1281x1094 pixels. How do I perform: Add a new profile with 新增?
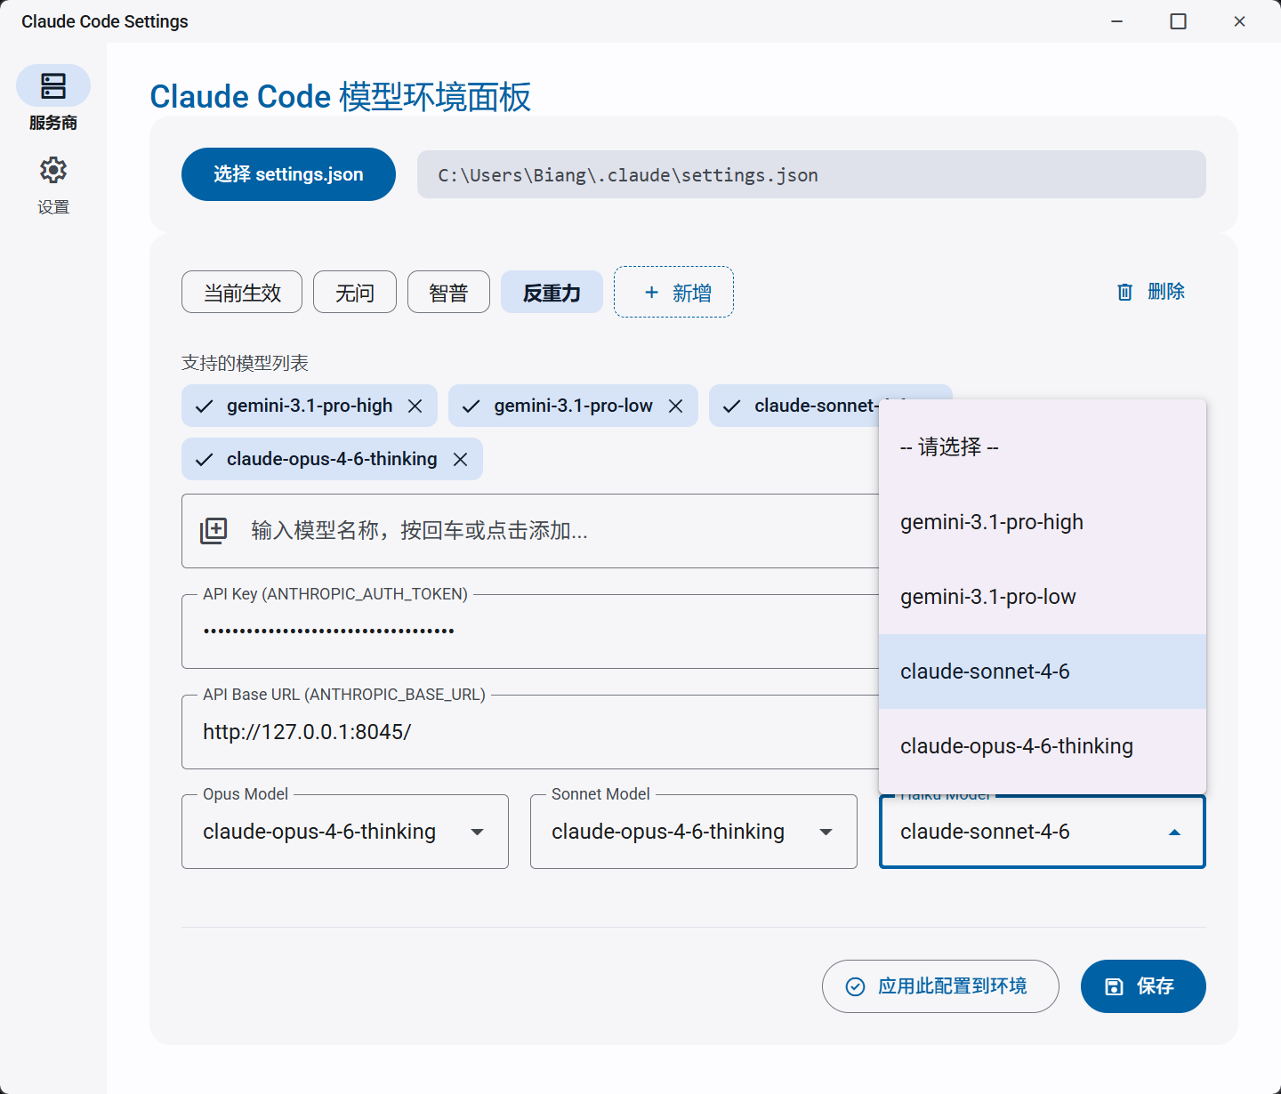[x=673, y=292]
